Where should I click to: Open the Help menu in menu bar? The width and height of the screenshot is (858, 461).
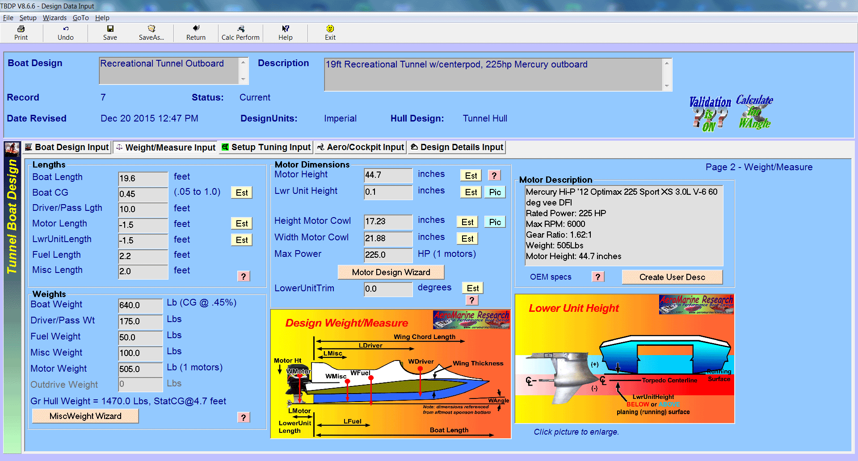click(102, 18)
